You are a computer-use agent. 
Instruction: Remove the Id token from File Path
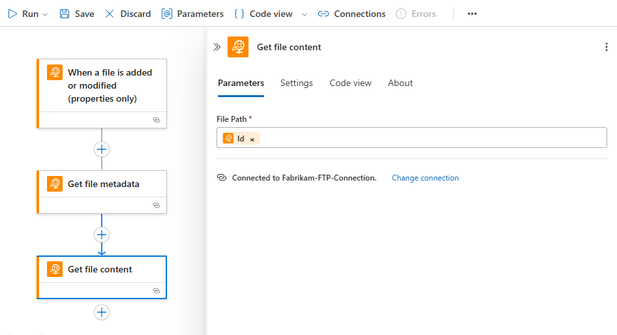point(252,139)
